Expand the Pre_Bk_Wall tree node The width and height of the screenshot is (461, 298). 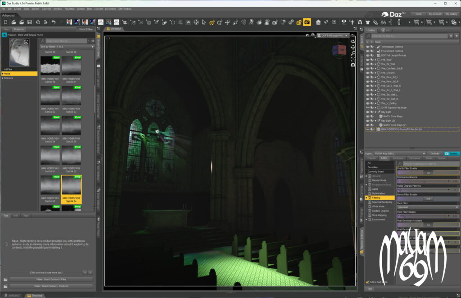tap(376, 64)
